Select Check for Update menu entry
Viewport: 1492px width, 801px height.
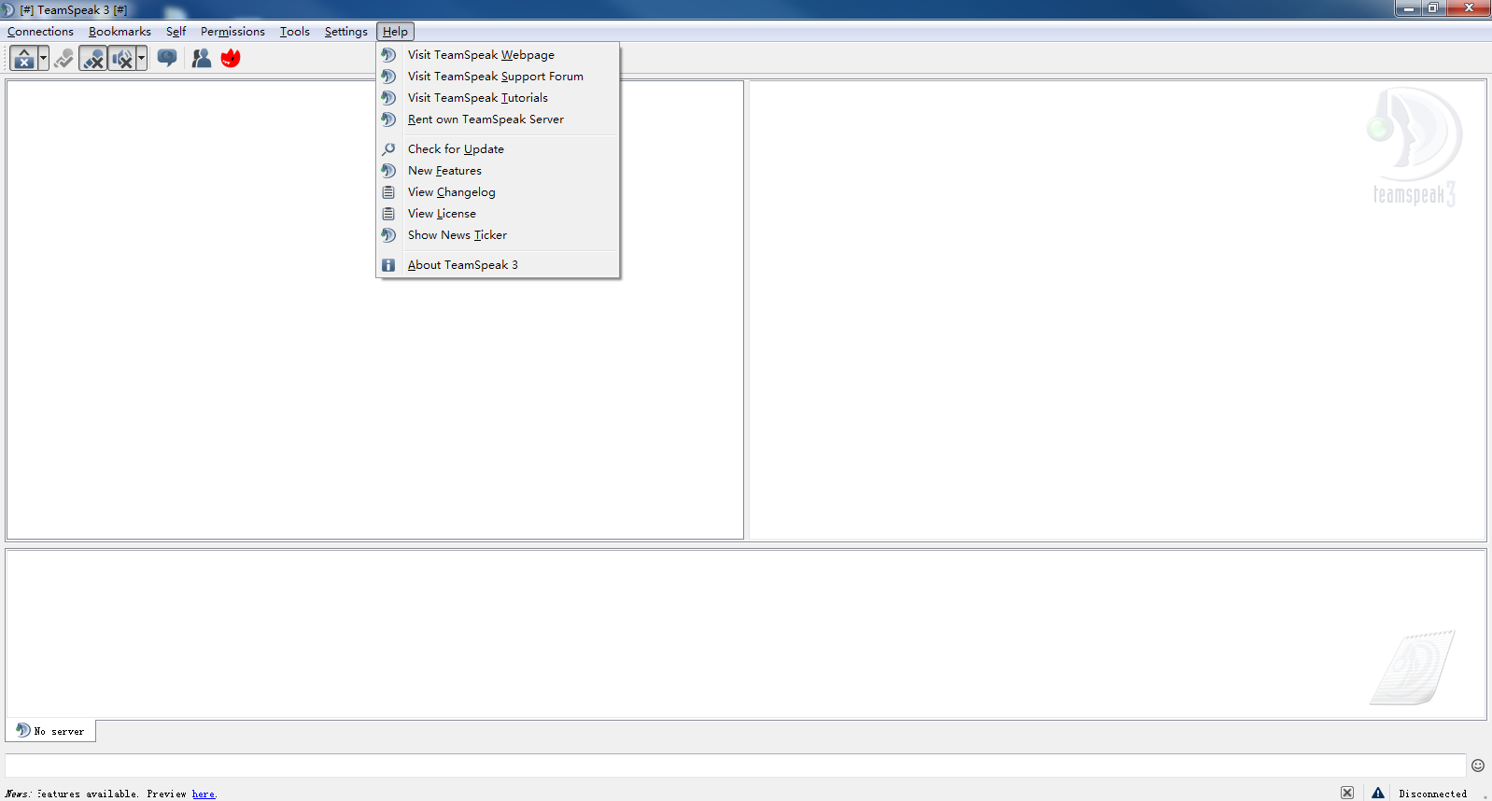tap(456, 149)
